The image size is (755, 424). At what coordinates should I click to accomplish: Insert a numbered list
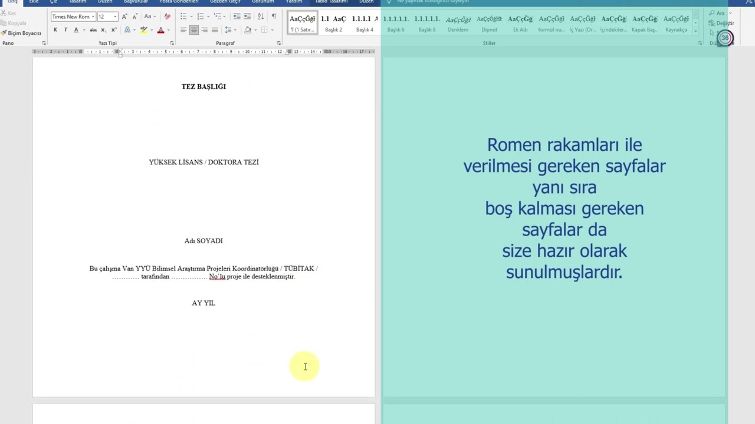coord(201,16)
